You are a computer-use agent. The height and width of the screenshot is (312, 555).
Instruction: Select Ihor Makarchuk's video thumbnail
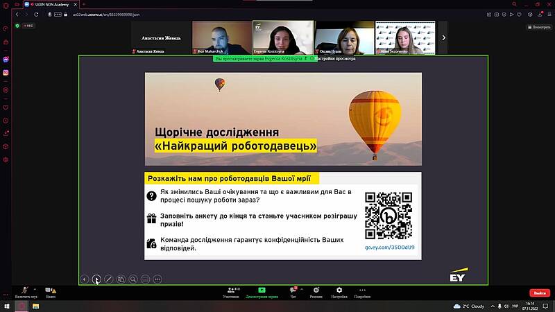pos(221,37)
